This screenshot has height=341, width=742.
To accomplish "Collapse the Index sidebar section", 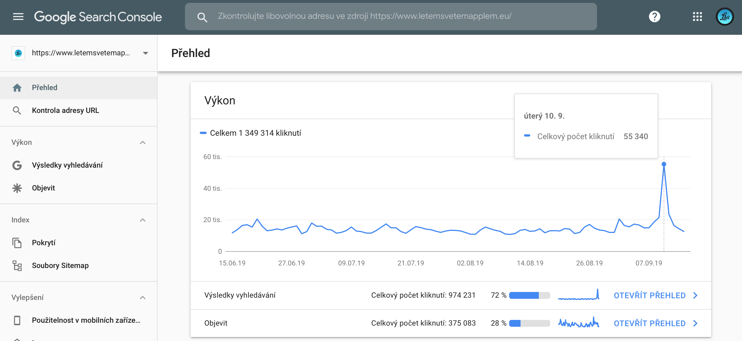I will click(143, 220).
